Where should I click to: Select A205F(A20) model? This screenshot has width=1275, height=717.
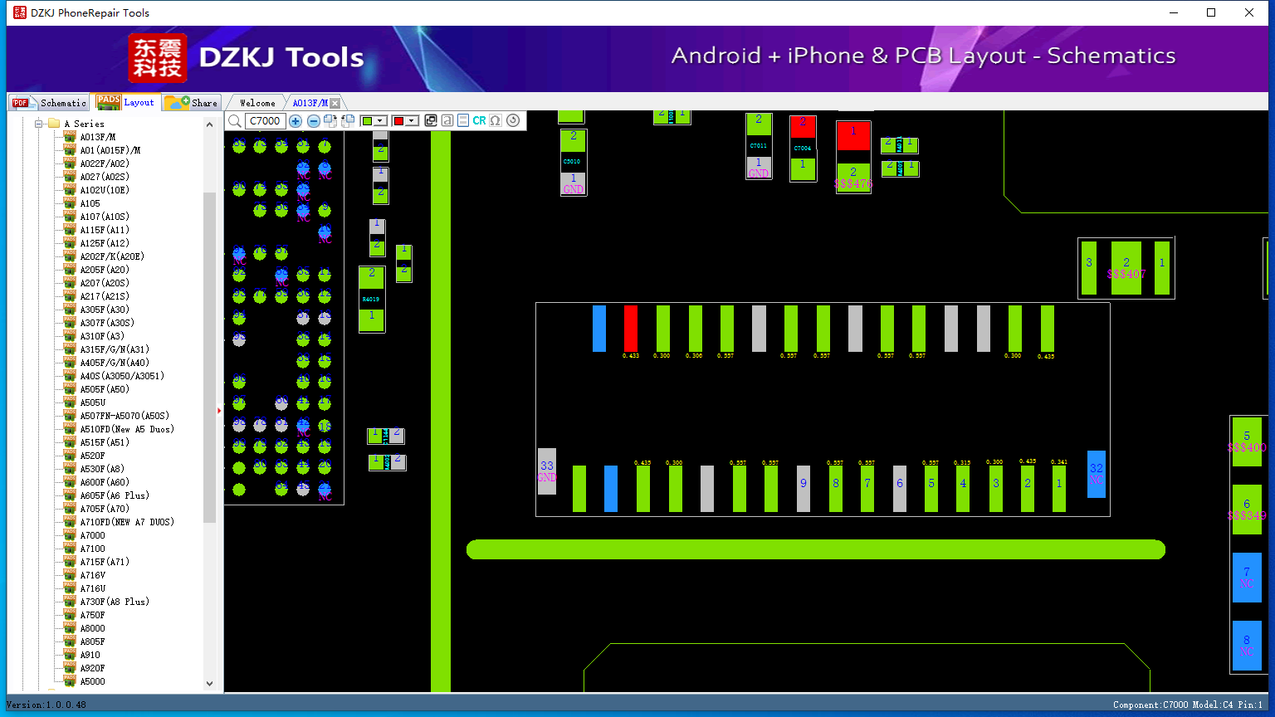point(105,270)
